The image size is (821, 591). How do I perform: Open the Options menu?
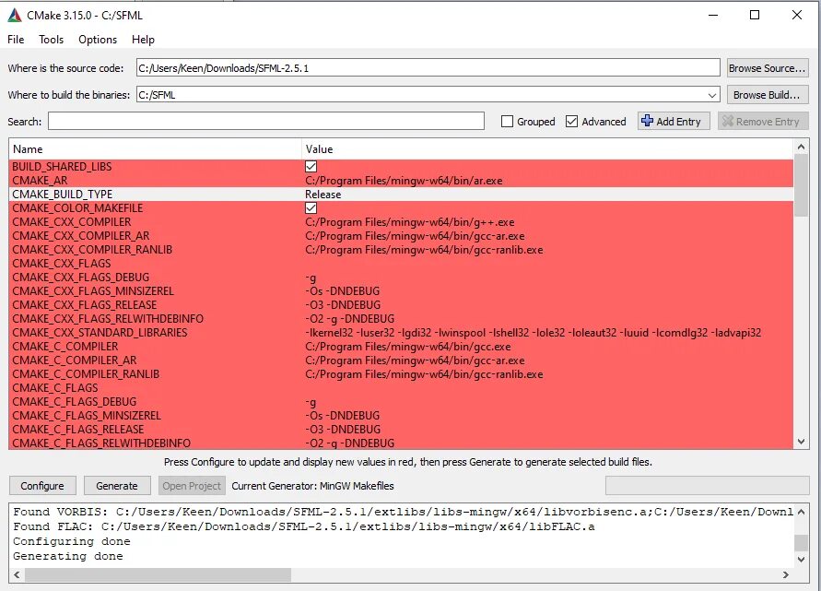point(98,40)
